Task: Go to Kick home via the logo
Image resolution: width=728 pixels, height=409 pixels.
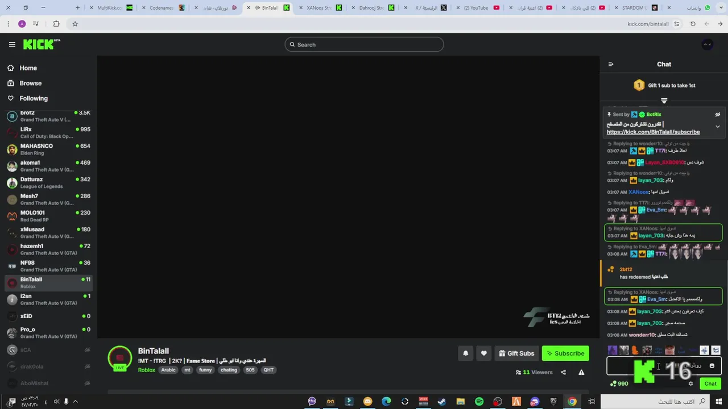Action: click(x=42, y=44)
